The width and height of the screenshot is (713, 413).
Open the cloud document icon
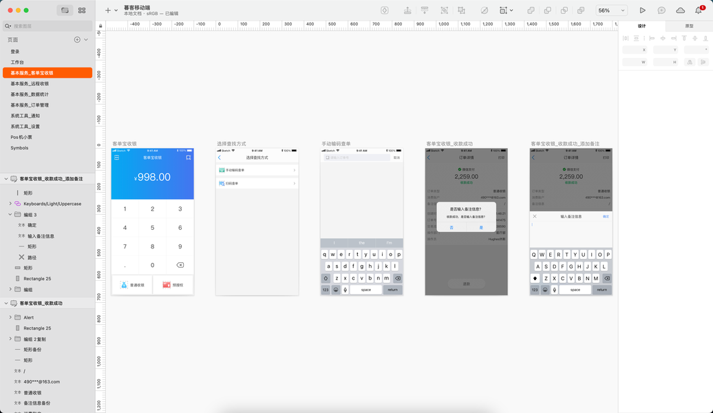tap(680, 10)
